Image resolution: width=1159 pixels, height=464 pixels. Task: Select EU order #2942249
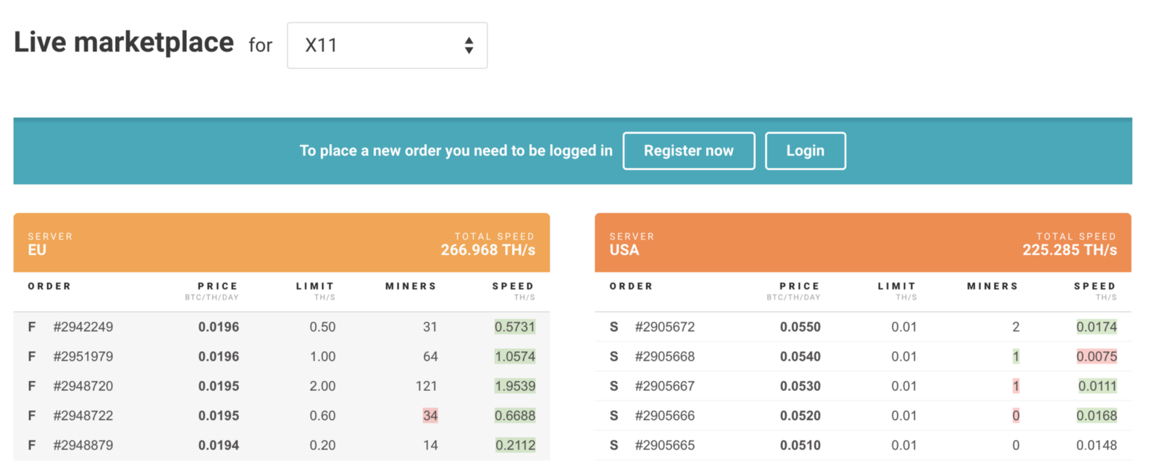click(x=83, y=327)
